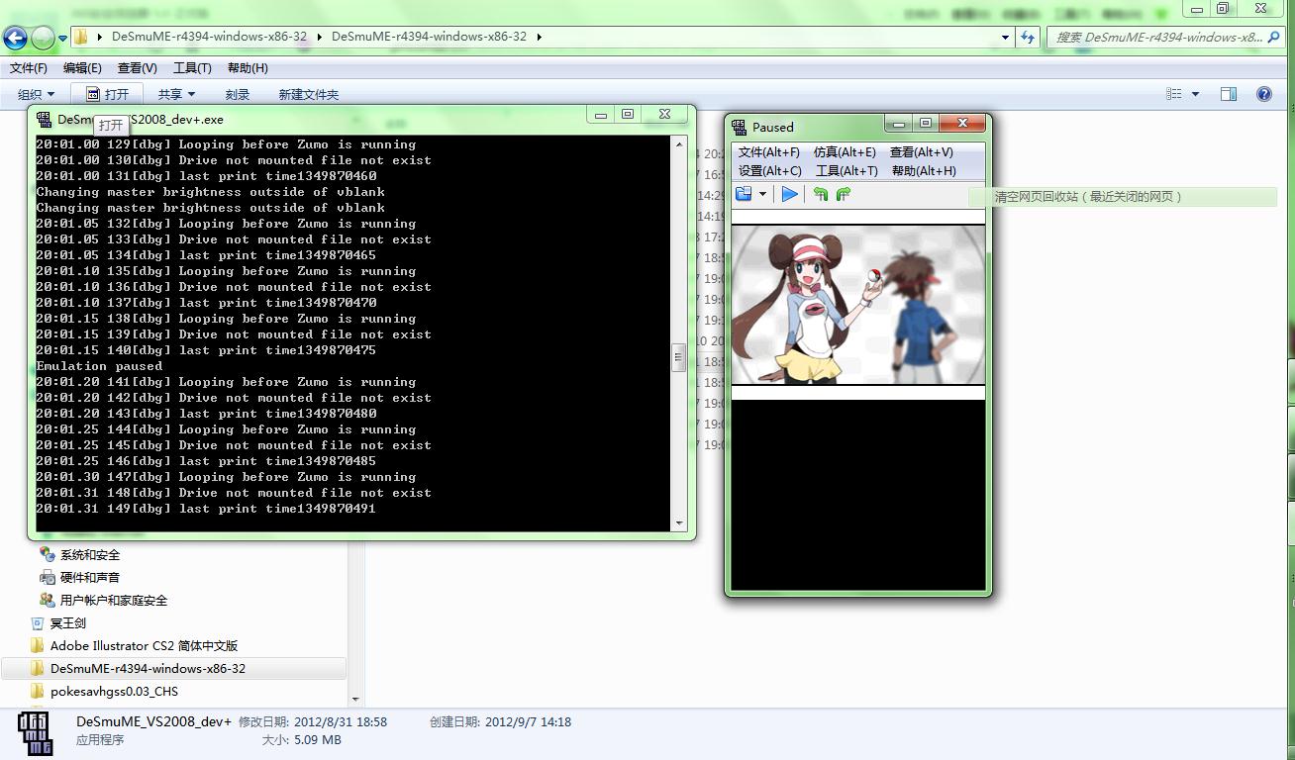Image resolution: width=1295 pixels, height=760 pixels.
Task: Click the black bottom touch screen in DeSmuME
Action: tap(858, 495)
